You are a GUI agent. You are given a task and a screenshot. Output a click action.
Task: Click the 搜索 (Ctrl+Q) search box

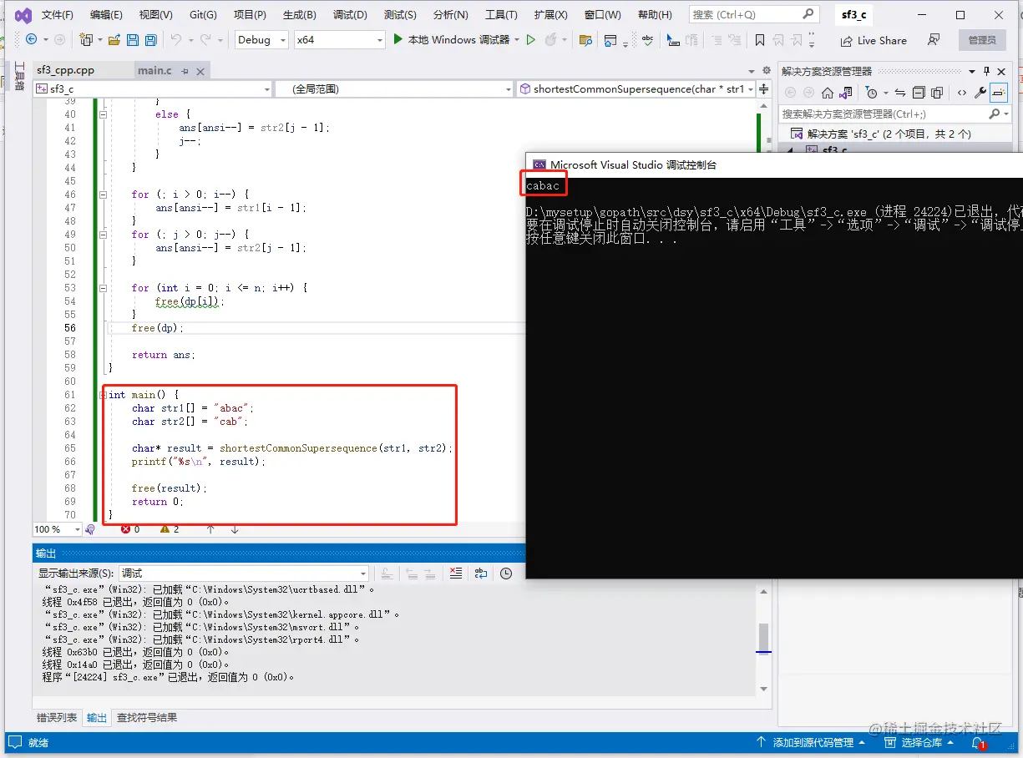click(753, 14)
